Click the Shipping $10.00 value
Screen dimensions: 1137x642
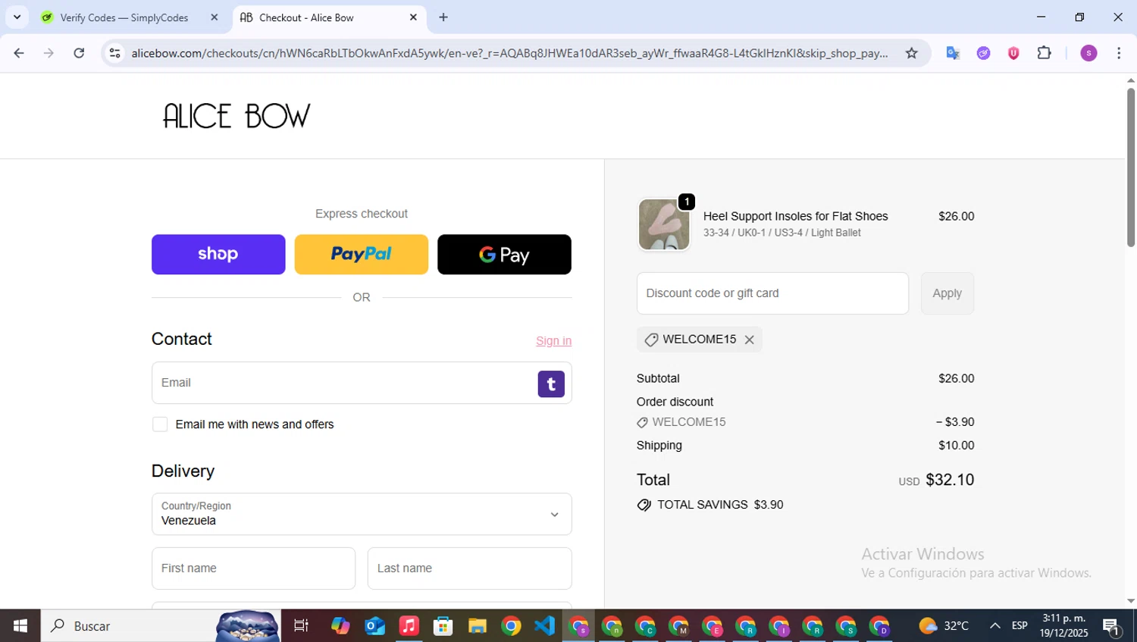[956, 446]
